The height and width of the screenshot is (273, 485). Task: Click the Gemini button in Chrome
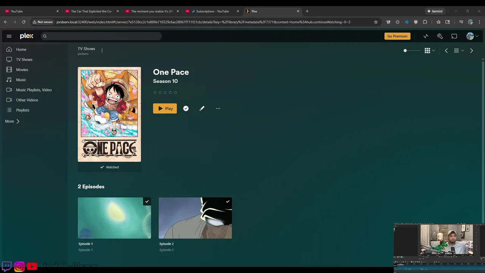pyautogui.click(x=435, y=11)
